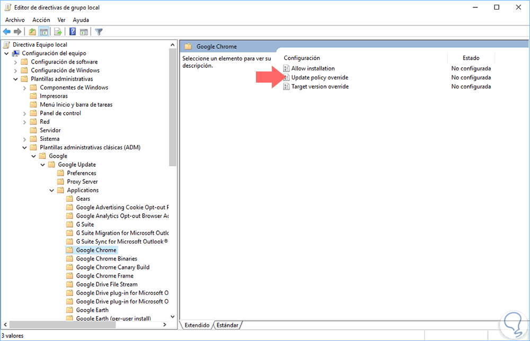Select the Proxy Server folder
This screenshot has height=341, width=530.
(82, 182)
